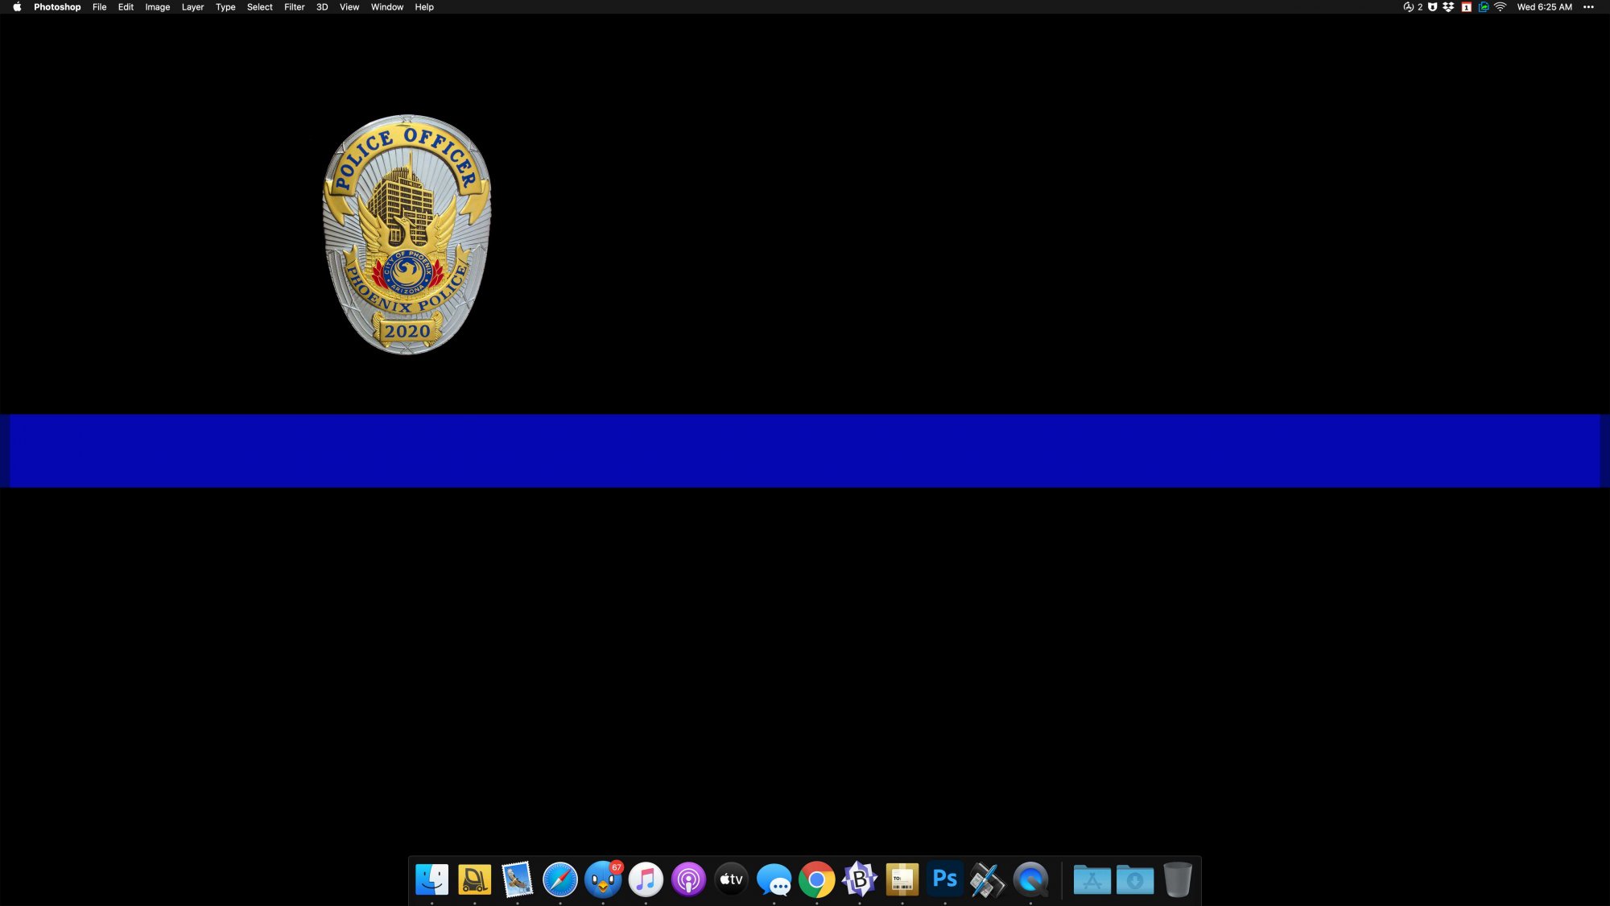Image resolution: width=1610 pixels, height=906 pixels.
Task: Click Finder icon in the Dock
Action: click(432, 879)
